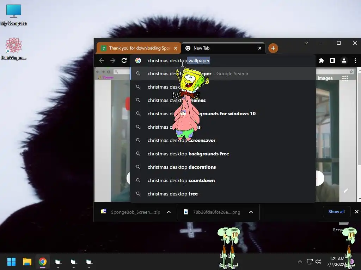
Task: Open the clock showing 1:21 AM
Action: (336, 262)
